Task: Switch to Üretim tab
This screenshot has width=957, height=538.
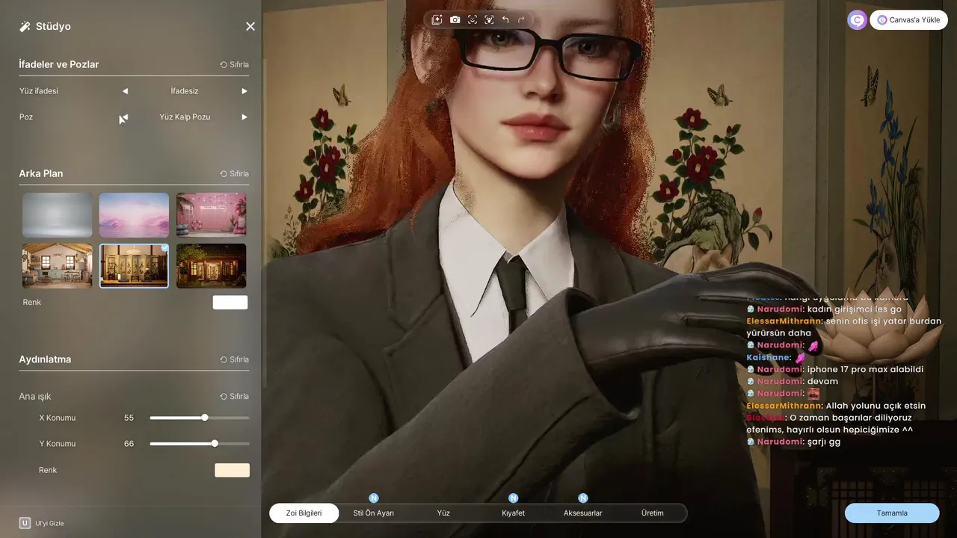Action: point(652,513)
